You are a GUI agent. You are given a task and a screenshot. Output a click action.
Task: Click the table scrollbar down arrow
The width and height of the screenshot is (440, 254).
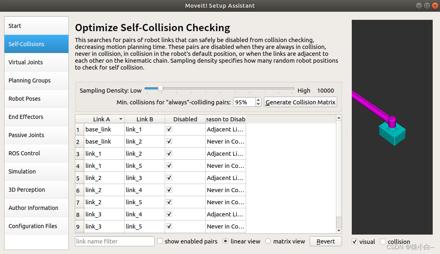tap(339, 231)
